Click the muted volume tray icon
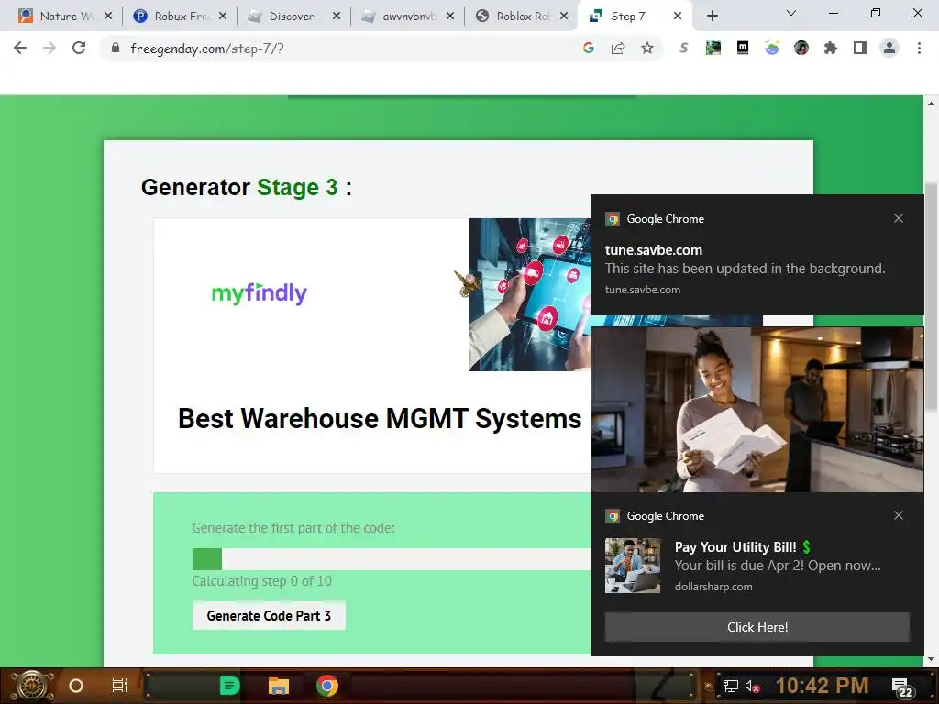 pyautogui.click(x=752, y=687)
